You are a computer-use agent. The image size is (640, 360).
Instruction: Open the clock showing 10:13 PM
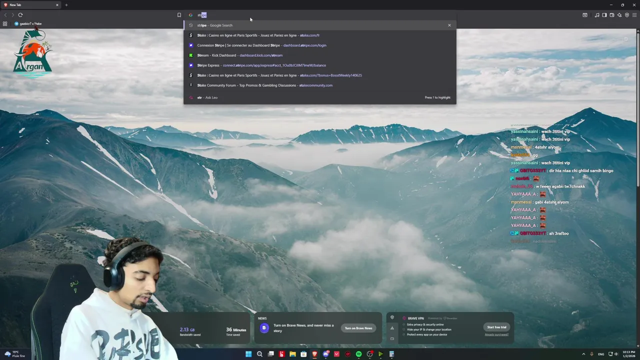point(629,354)
